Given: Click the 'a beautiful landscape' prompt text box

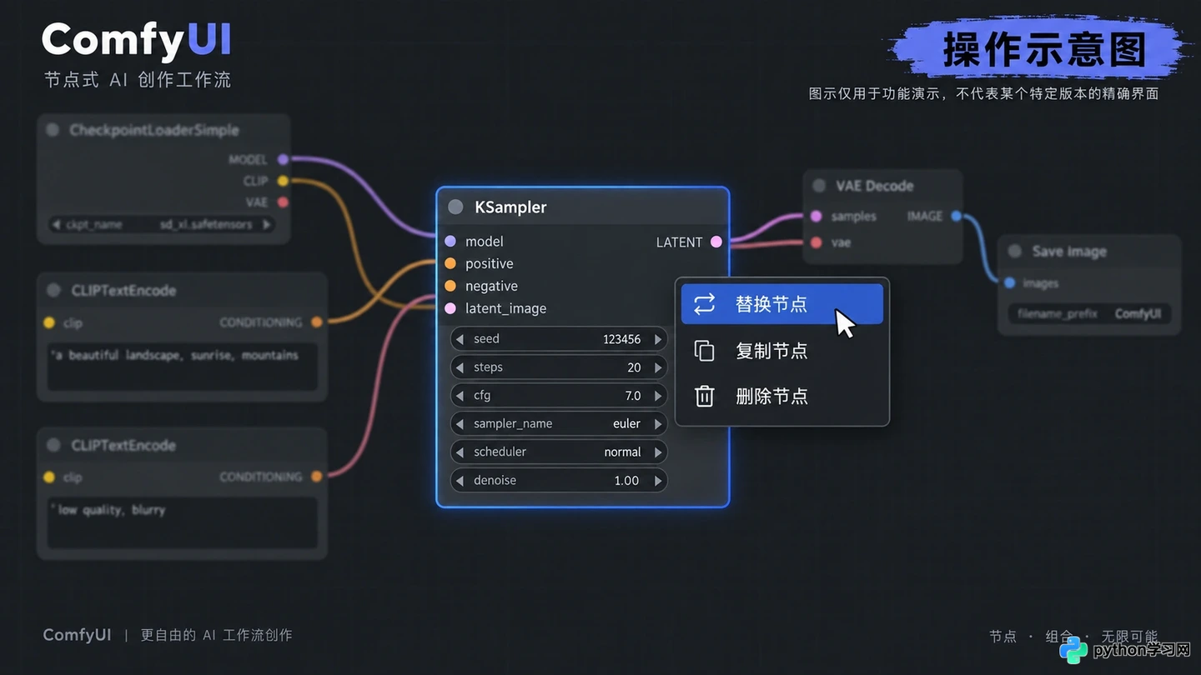Looking at the screenshot, I should (x=183, y=367).
